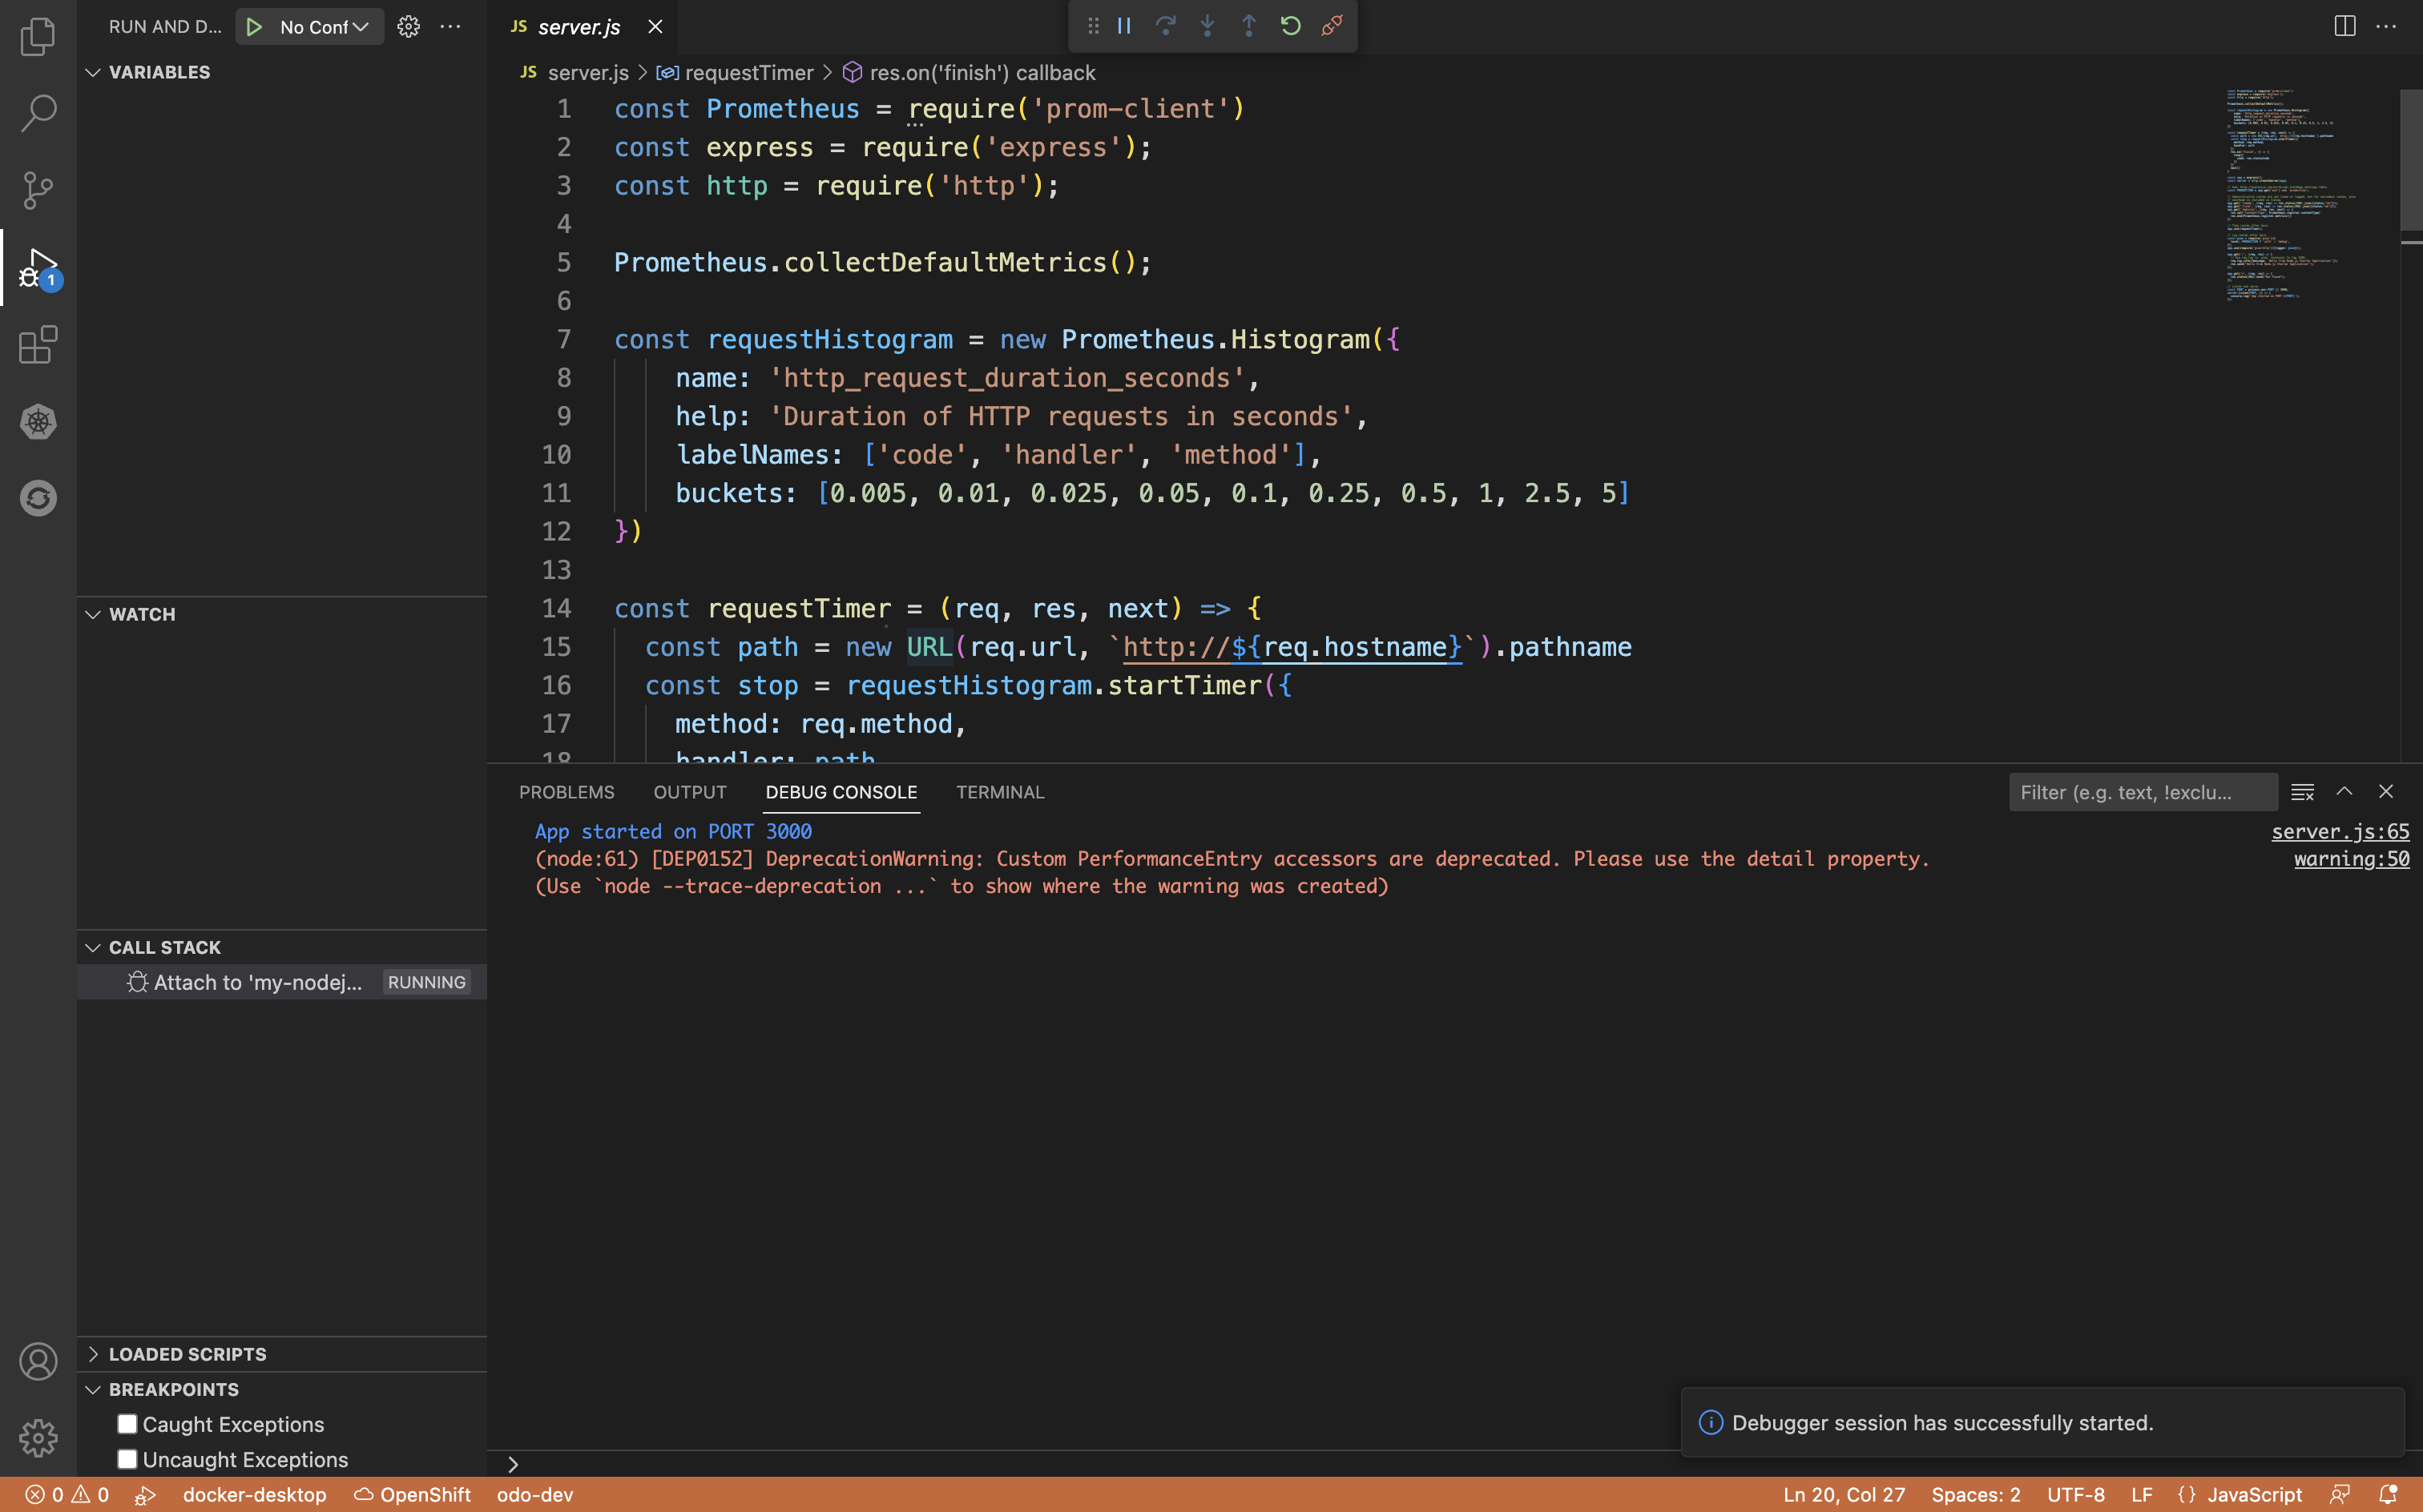This screenshot has width=2423, height=1512.
Task: Toggle the Uncaught Exceptions checkbox
Action: [x=126, y=1458]
